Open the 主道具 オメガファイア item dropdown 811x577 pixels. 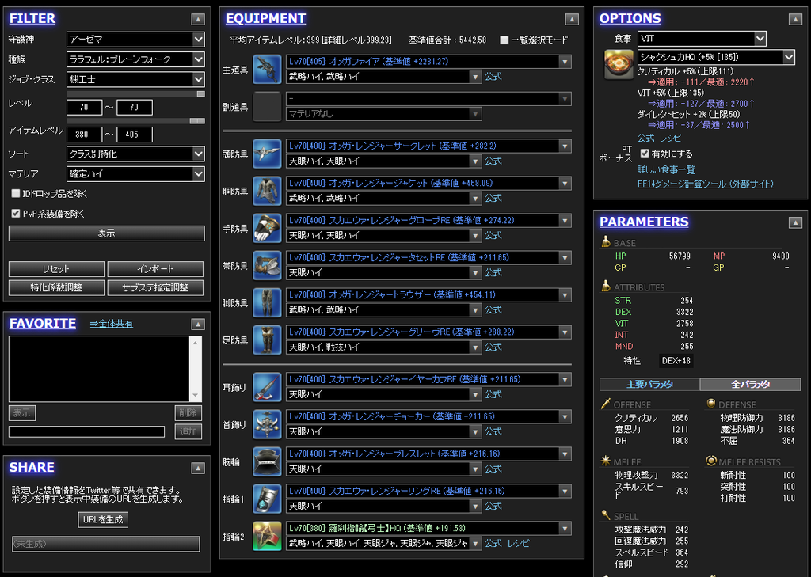click(x=428, y=62)
